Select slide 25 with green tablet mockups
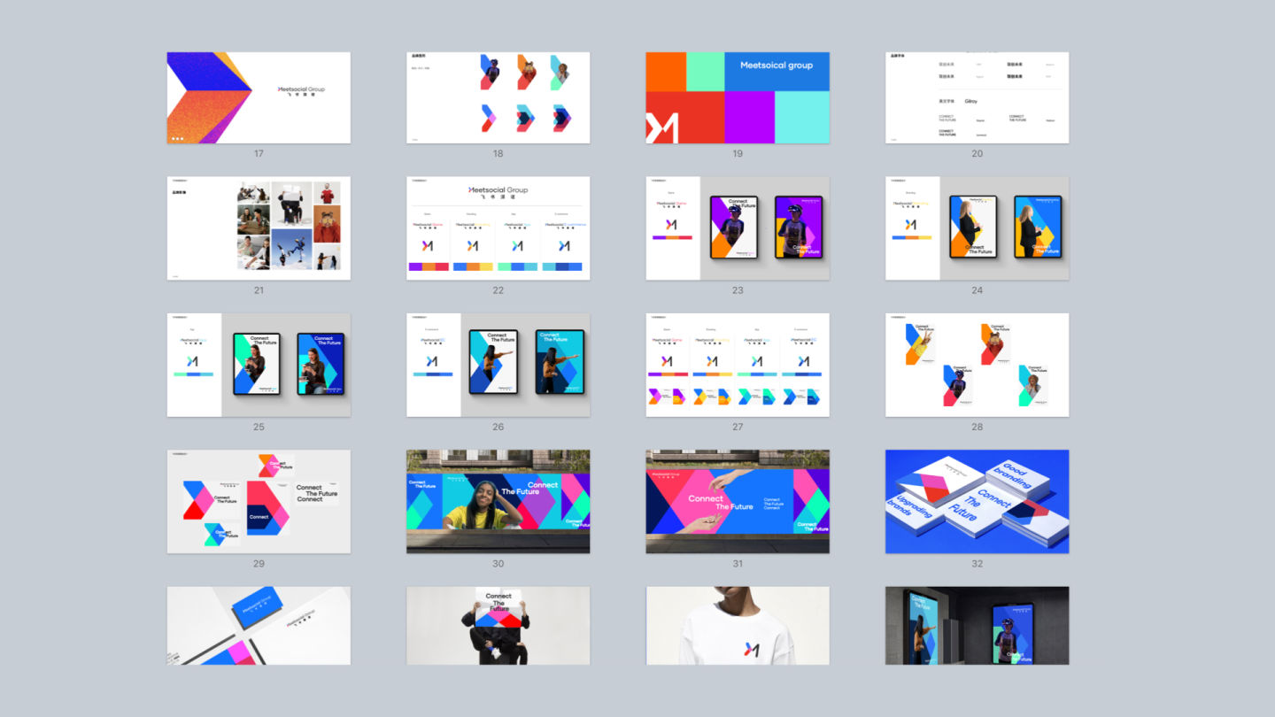 [259, 365]
